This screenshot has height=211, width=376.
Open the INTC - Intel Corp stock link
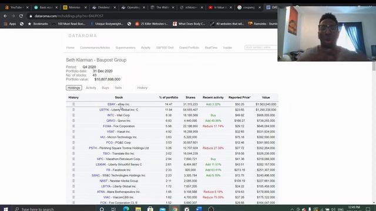click(119, 115)
